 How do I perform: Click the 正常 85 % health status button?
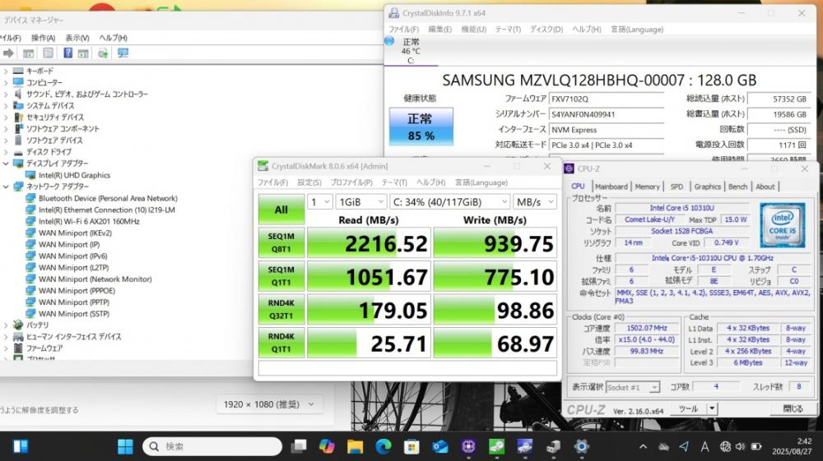pos(421,127)
